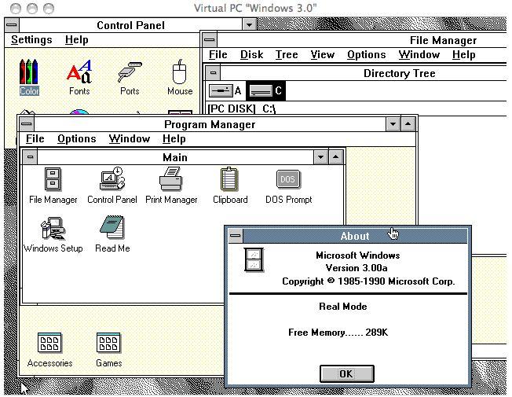Open Program Manager's File menu
Screen dimensions: 512x397
[x=35, y=138]
